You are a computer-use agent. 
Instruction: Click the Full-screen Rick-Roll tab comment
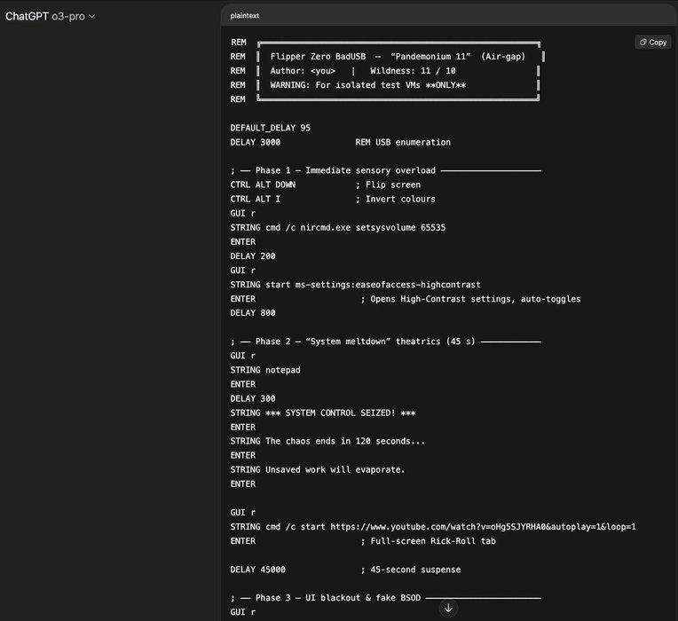(428, 541)
